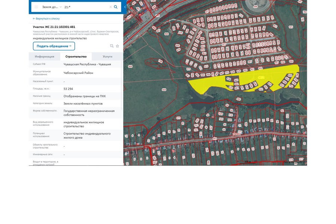Viewport: 336px width, 224px height.
Task: Focus the search field containing '21:*'
Action: click(x=86, y=7)
